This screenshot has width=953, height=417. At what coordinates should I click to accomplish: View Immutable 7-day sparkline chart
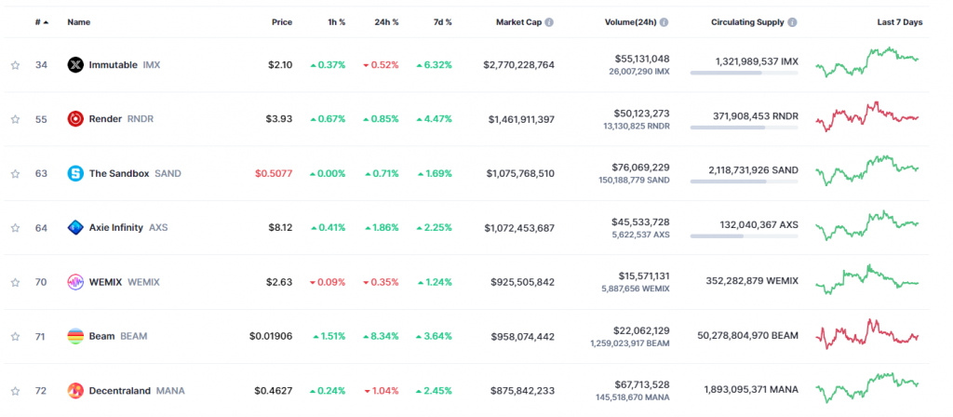(x=866, y=62)
